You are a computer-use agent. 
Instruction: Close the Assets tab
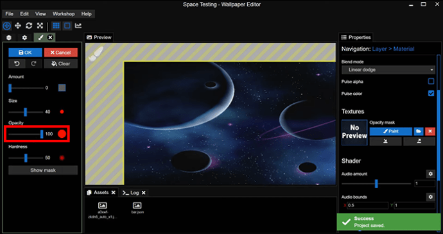click(113, 192)
